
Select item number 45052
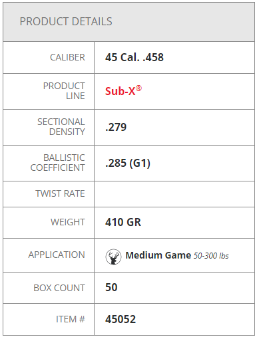point(121,319)
